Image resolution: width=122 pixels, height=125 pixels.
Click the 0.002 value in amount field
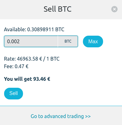click(x=13, y=41)
